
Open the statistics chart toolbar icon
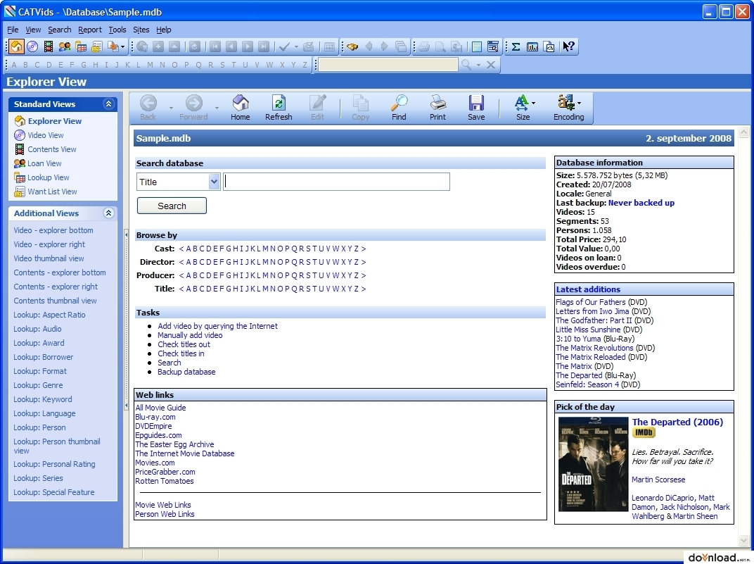[532, 46]
